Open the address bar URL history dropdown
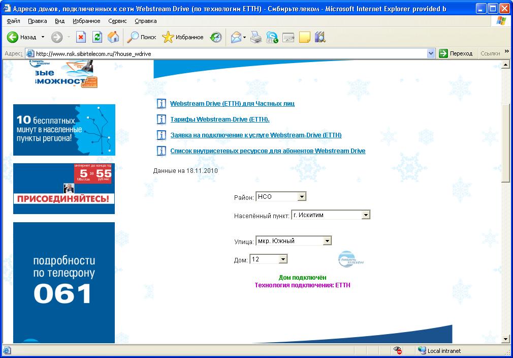This screenshot has height=358, width=513. tap(431, 53)
